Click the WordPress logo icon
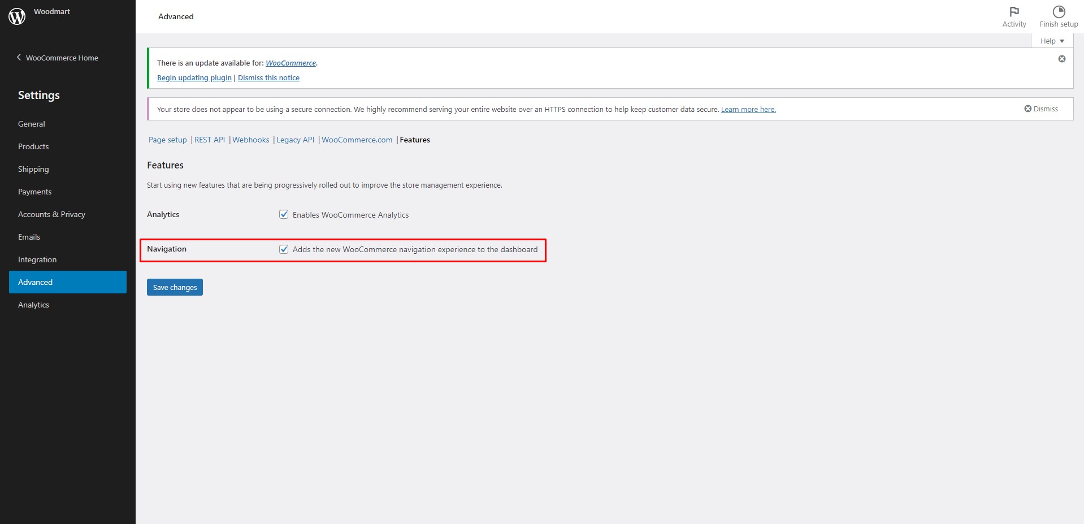Viewport: 1084px width, 524px height. click(x=17, y=16)
